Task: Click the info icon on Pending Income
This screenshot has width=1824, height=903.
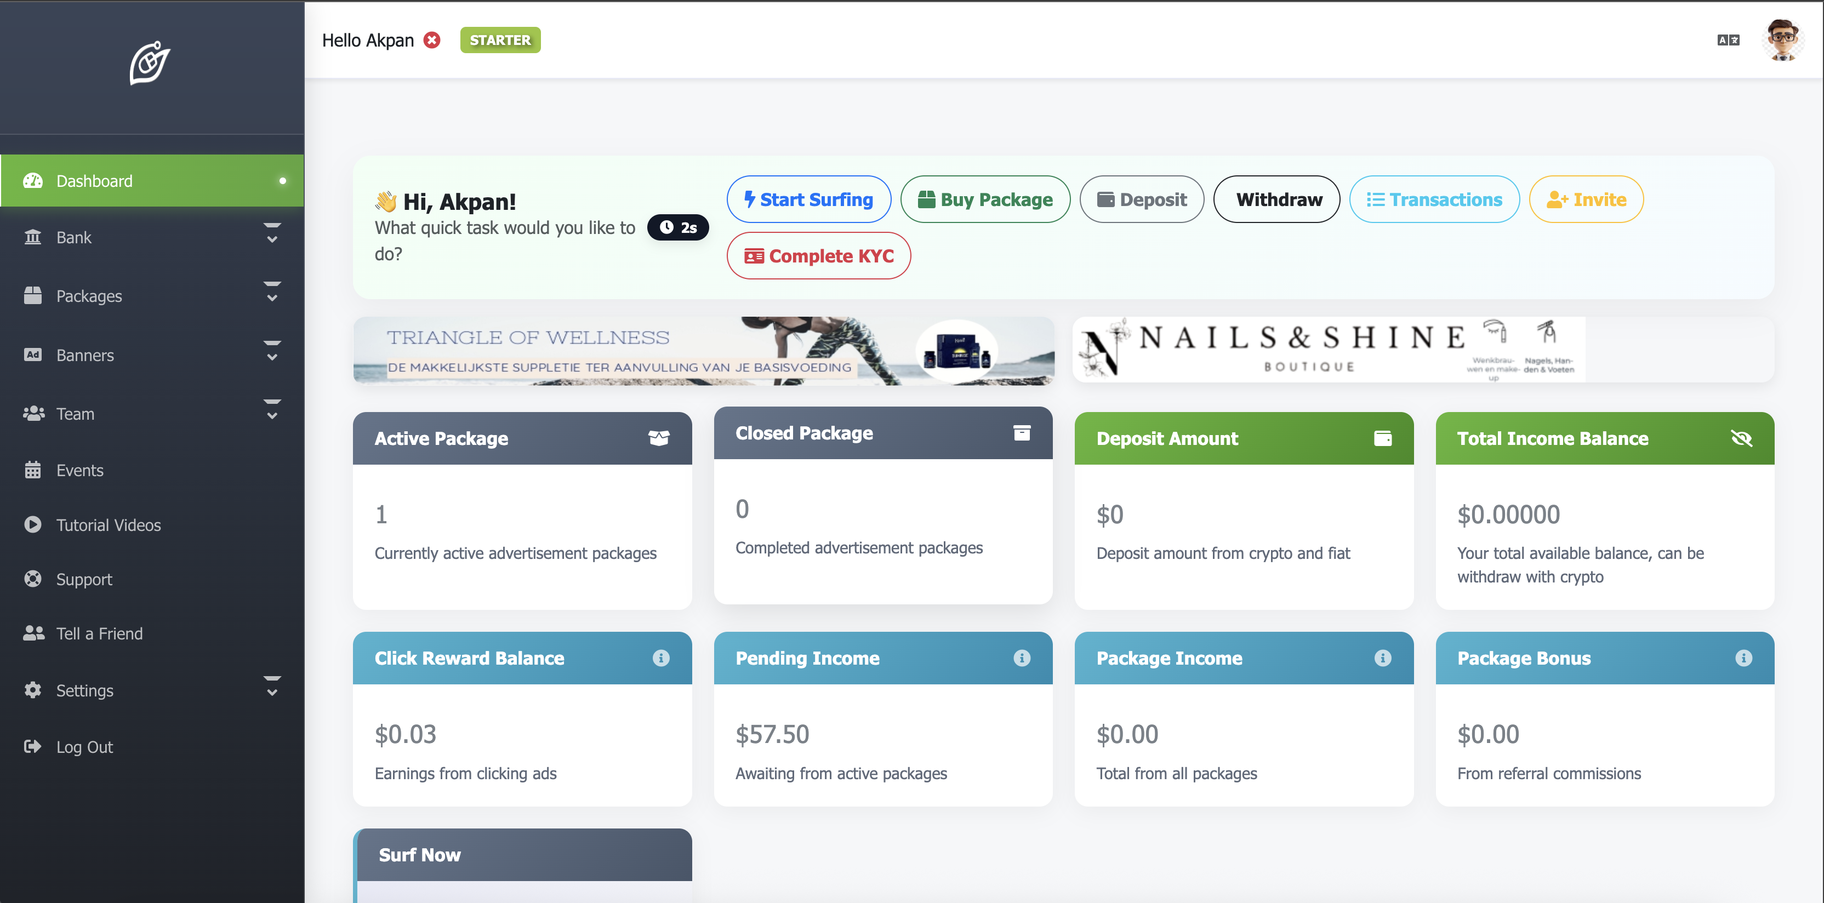Action: [1021, 658]
